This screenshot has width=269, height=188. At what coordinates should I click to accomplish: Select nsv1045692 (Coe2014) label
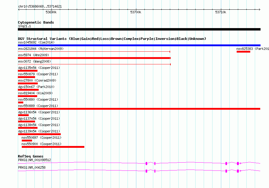pos(36,42)
